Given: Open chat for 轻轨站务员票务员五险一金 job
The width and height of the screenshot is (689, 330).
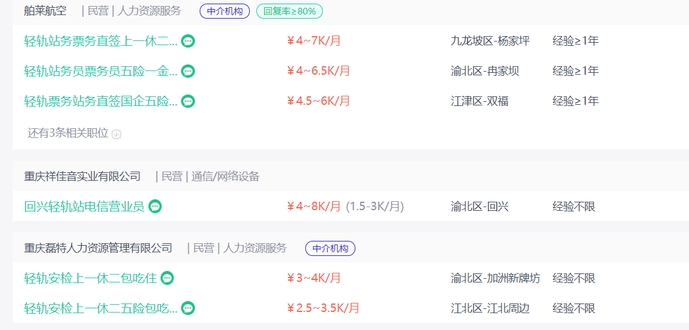Looking at the screenshot, I should (x=188, y=71).
